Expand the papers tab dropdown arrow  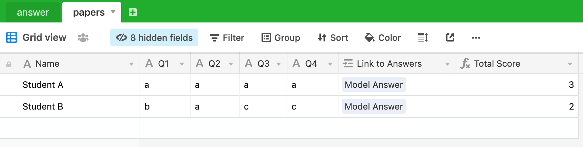(113, 12)
